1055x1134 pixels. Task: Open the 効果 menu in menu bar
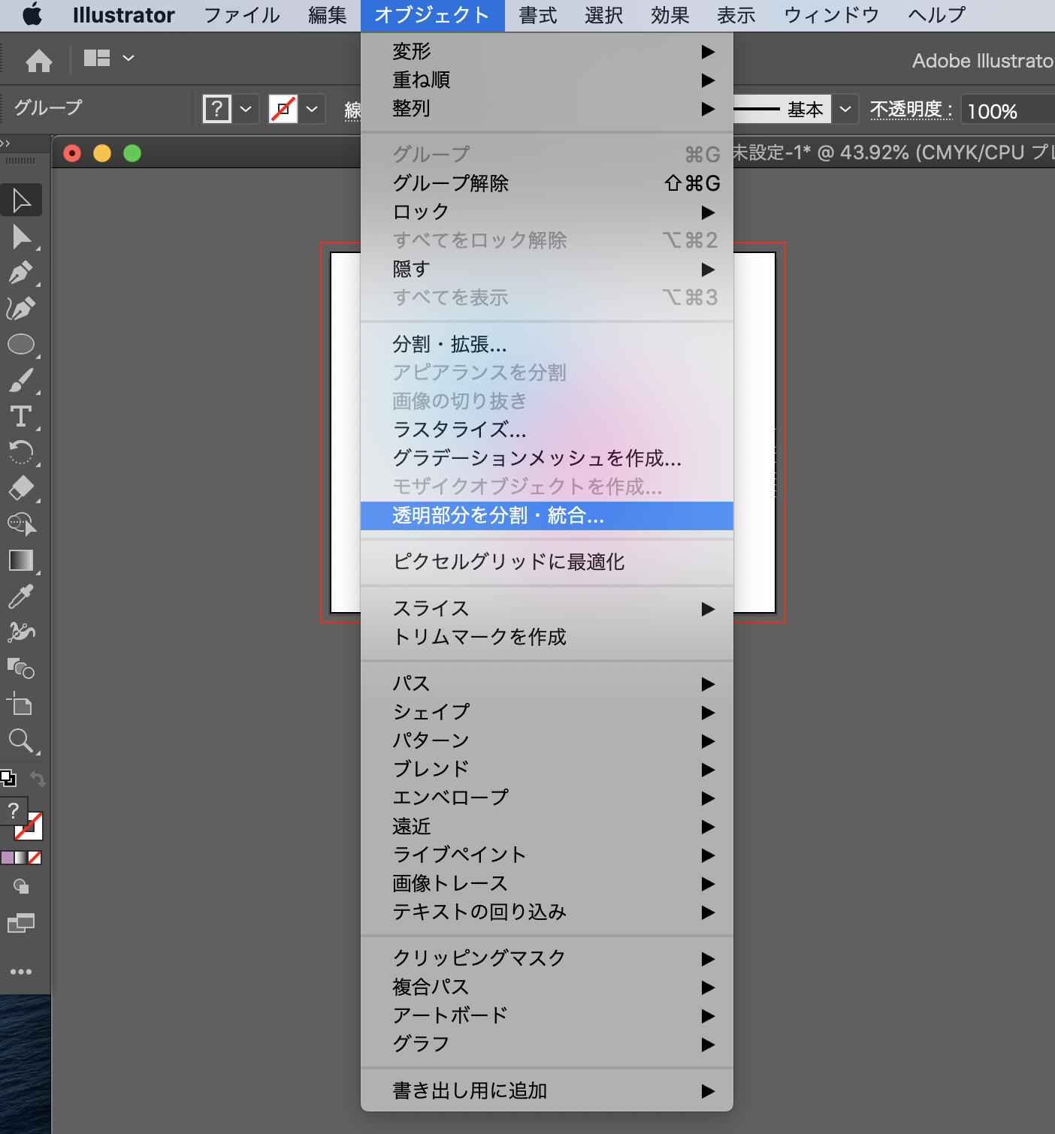pyautogui.click(x=670, y=15)
